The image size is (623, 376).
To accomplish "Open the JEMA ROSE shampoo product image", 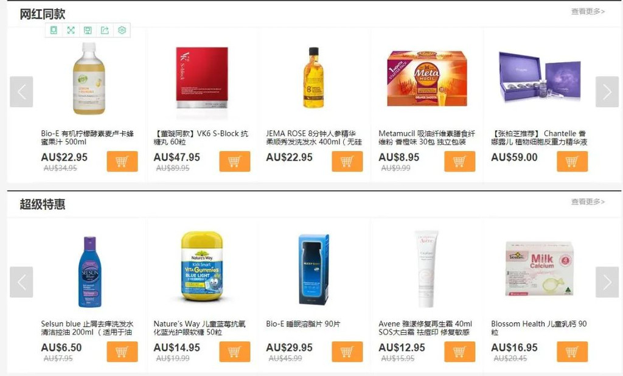I will point(314,78).
